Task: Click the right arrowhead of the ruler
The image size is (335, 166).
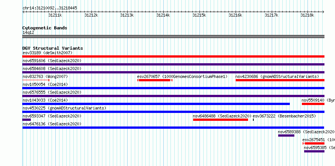Action: 323,12
